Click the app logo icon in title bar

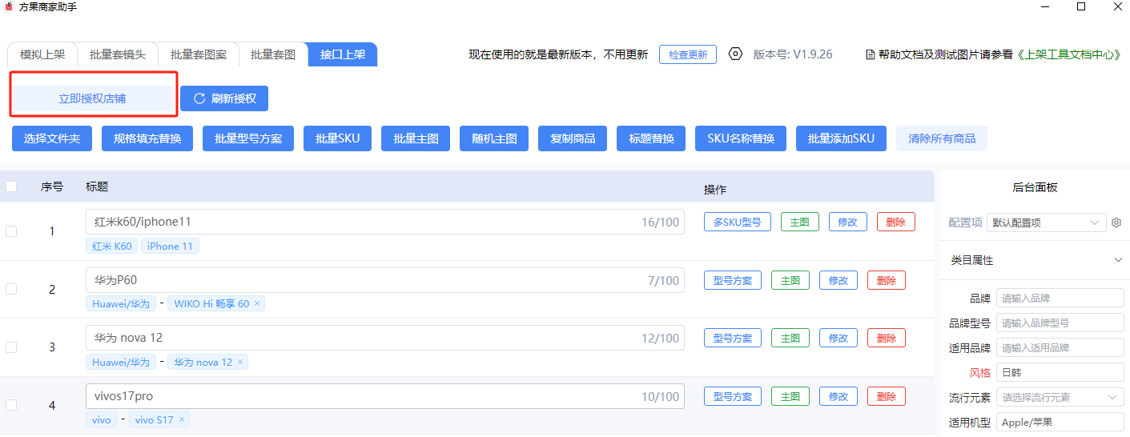coord(8,6)
